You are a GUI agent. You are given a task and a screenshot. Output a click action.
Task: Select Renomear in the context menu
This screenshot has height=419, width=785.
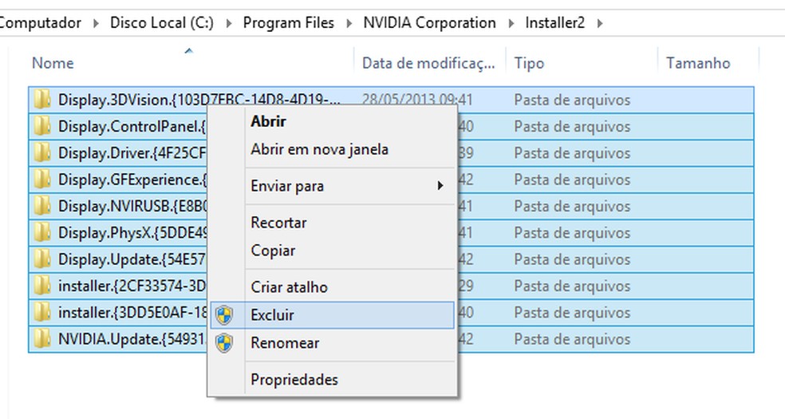point(285,343)
